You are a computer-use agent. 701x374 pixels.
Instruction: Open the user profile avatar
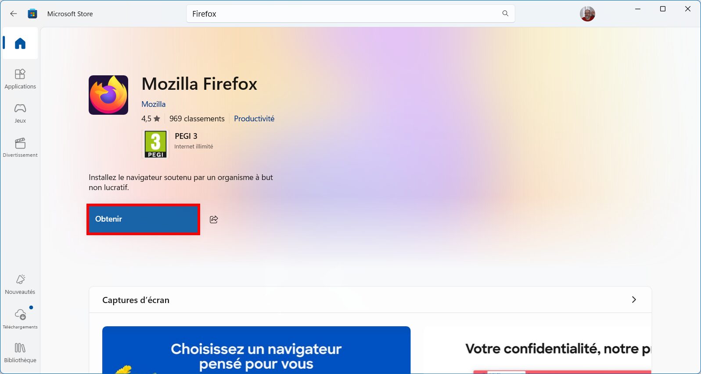click(587, 14)
